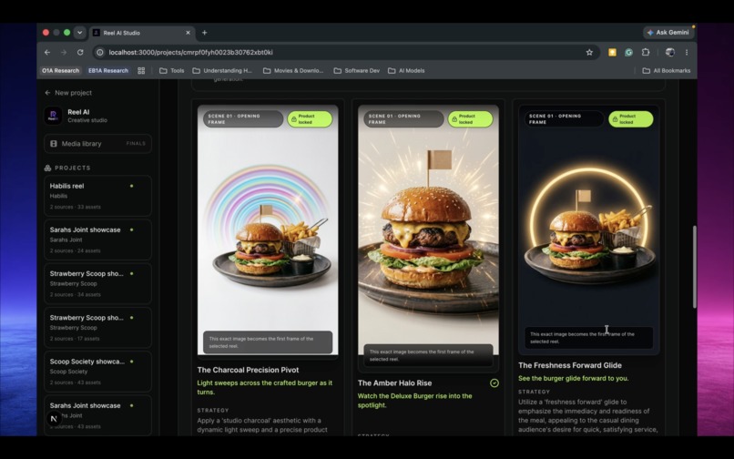
Task: Open the Sarahs Joint showcase project with 24 assets
Action: [97, 240]
